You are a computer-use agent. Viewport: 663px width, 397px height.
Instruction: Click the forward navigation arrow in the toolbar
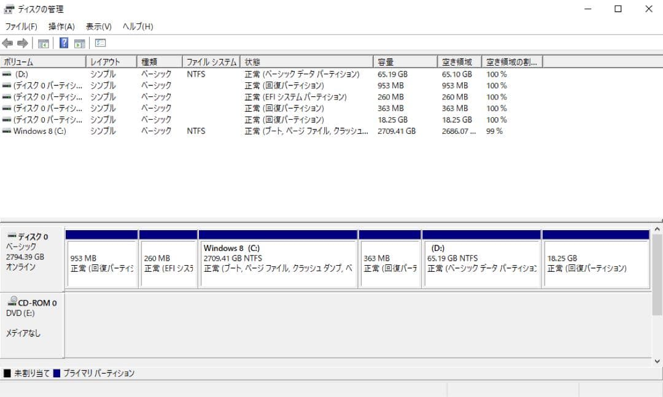(x=21, y=43)
